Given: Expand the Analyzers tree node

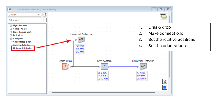Looking at the screenshot, I should click(x=11, y=38).
